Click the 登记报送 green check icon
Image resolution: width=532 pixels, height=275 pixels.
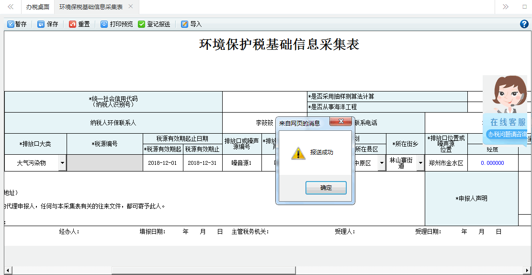pos(141,24)
